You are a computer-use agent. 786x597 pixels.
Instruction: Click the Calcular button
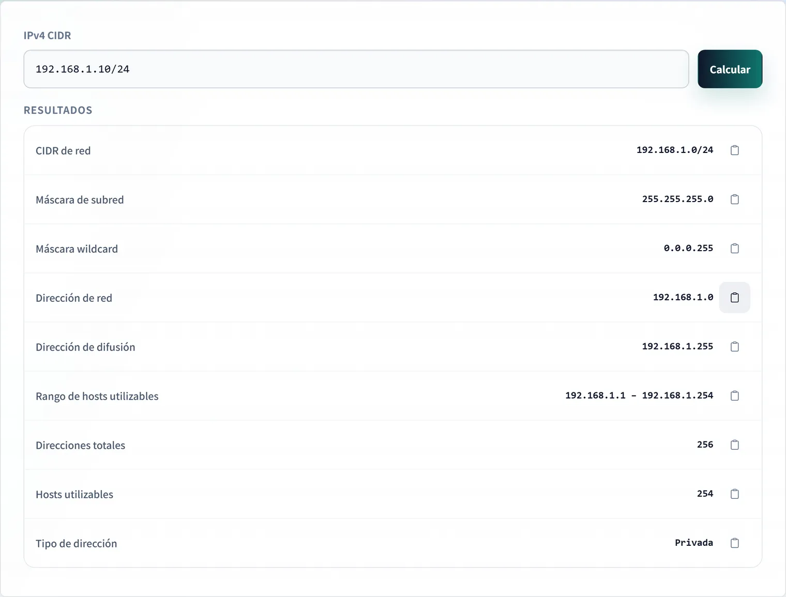730,69
